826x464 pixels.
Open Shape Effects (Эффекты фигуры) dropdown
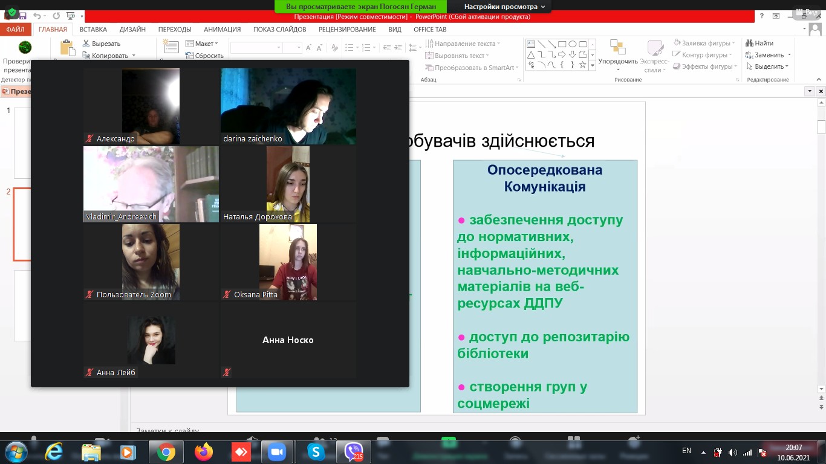click(705, 66)
